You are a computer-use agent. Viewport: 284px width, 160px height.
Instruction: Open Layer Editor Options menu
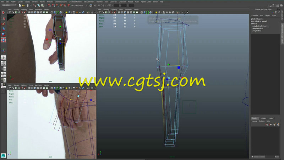click(x=262, y=121)
